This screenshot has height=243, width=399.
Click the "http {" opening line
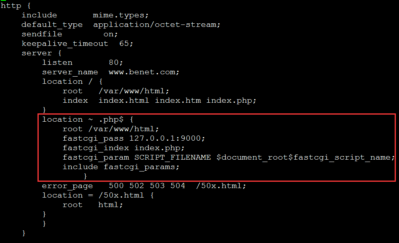coord(14,6)
